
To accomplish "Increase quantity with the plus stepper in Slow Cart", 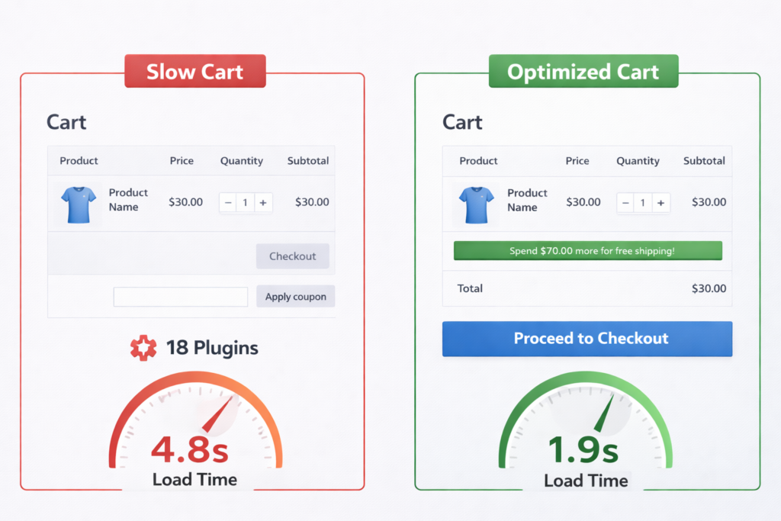I will click(263, 203).
